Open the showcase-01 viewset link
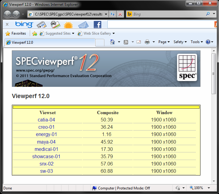 point(46,157)
